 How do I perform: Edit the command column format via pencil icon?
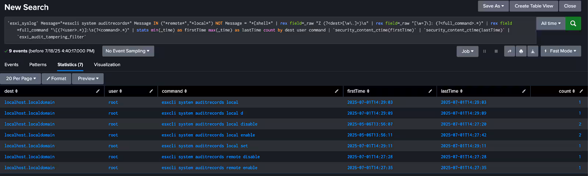(x=337, y=91)
